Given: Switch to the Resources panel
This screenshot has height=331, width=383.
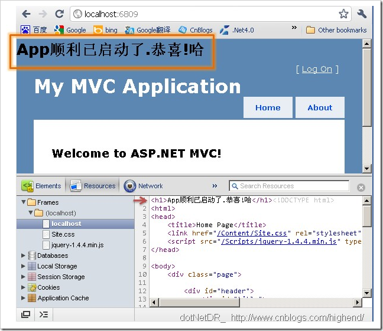Looking at the screenshot, I should pyautogui.click(x=93, y=186).
